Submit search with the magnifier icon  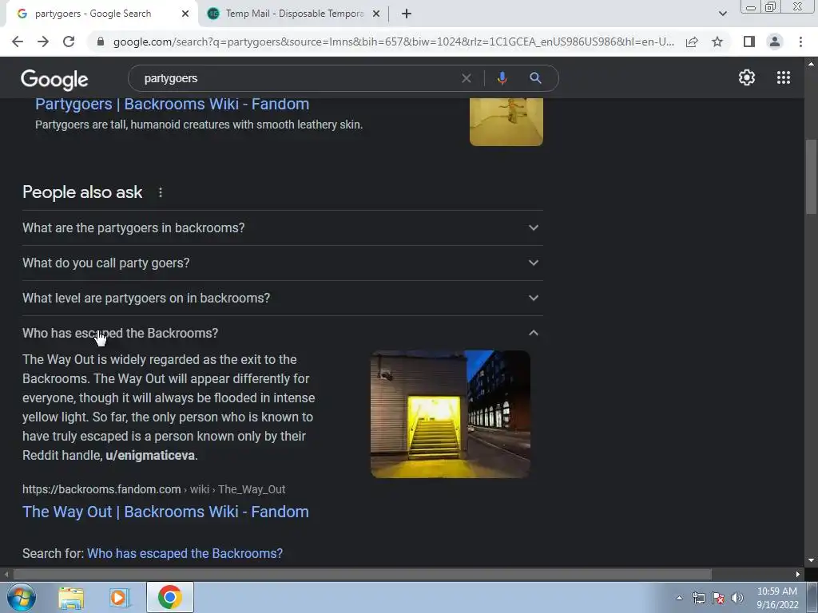[x=535, y=78]
